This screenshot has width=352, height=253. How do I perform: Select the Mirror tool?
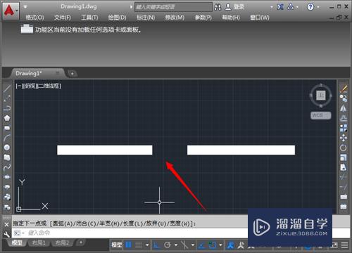point(344,108)
